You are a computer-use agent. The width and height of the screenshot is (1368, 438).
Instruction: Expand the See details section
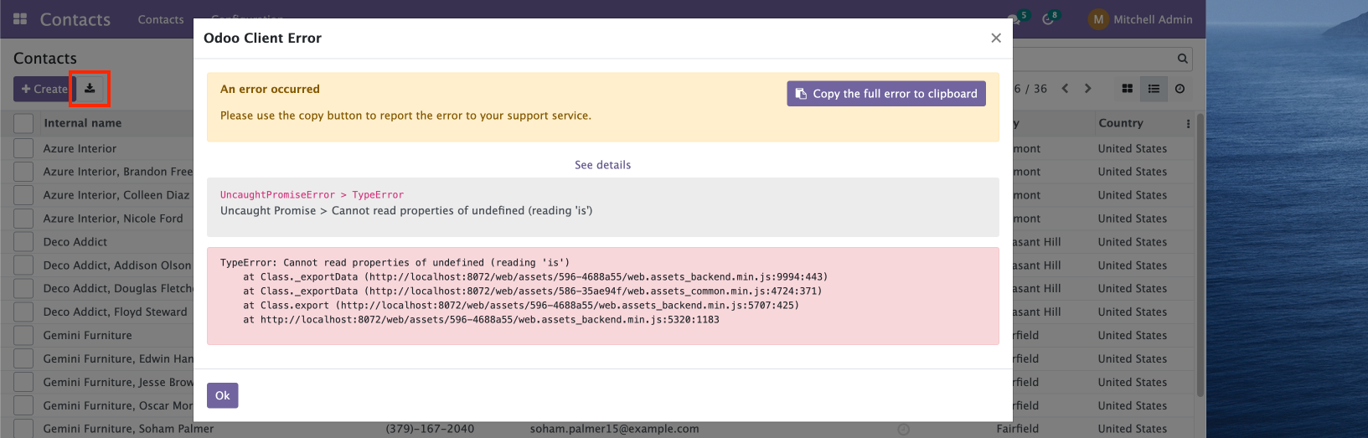click(602, 165)
